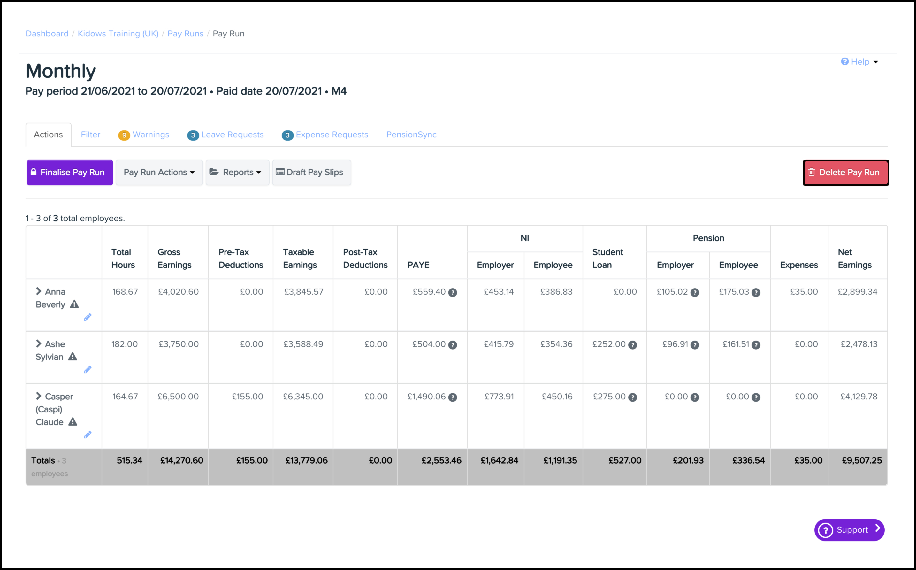Open the Leave Requests tab

point(225,135)
